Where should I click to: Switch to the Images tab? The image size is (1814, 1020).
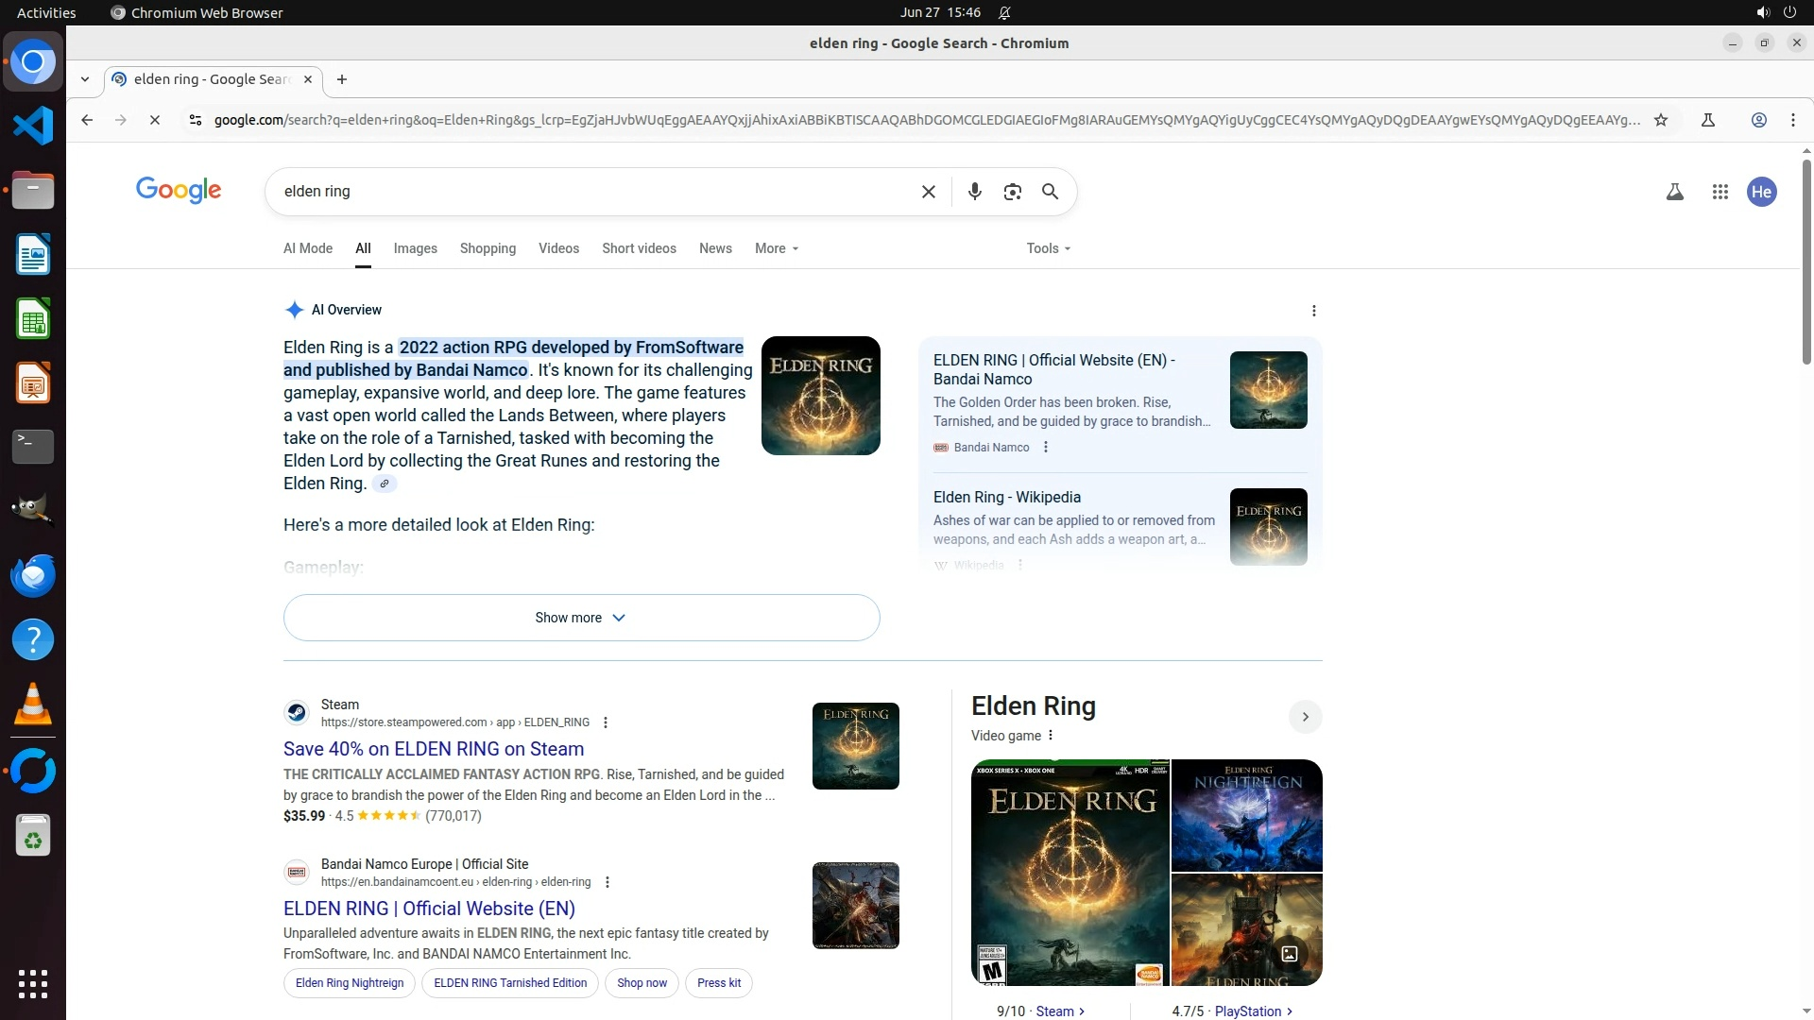[x=415, y=248]
